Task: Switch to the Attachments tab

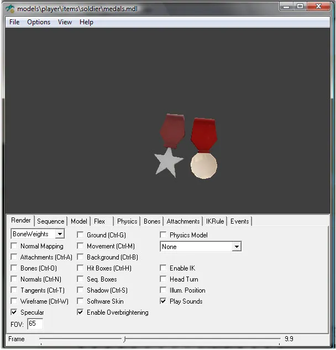Action: point(183,221)
